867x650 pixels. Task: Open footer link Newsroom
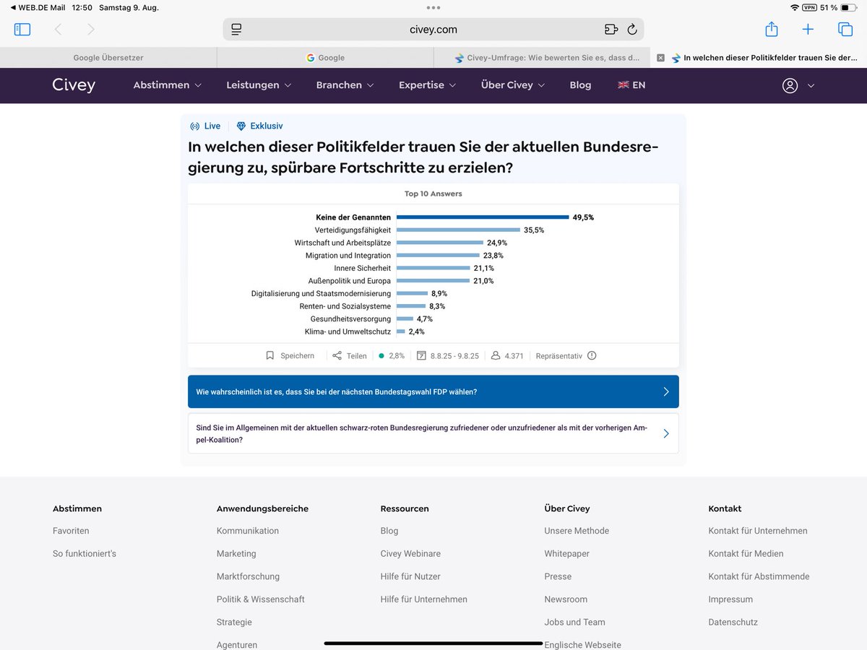[566, 599]
